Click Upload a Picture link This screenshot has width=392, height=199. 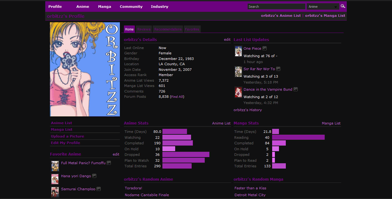tap(68, 136)
